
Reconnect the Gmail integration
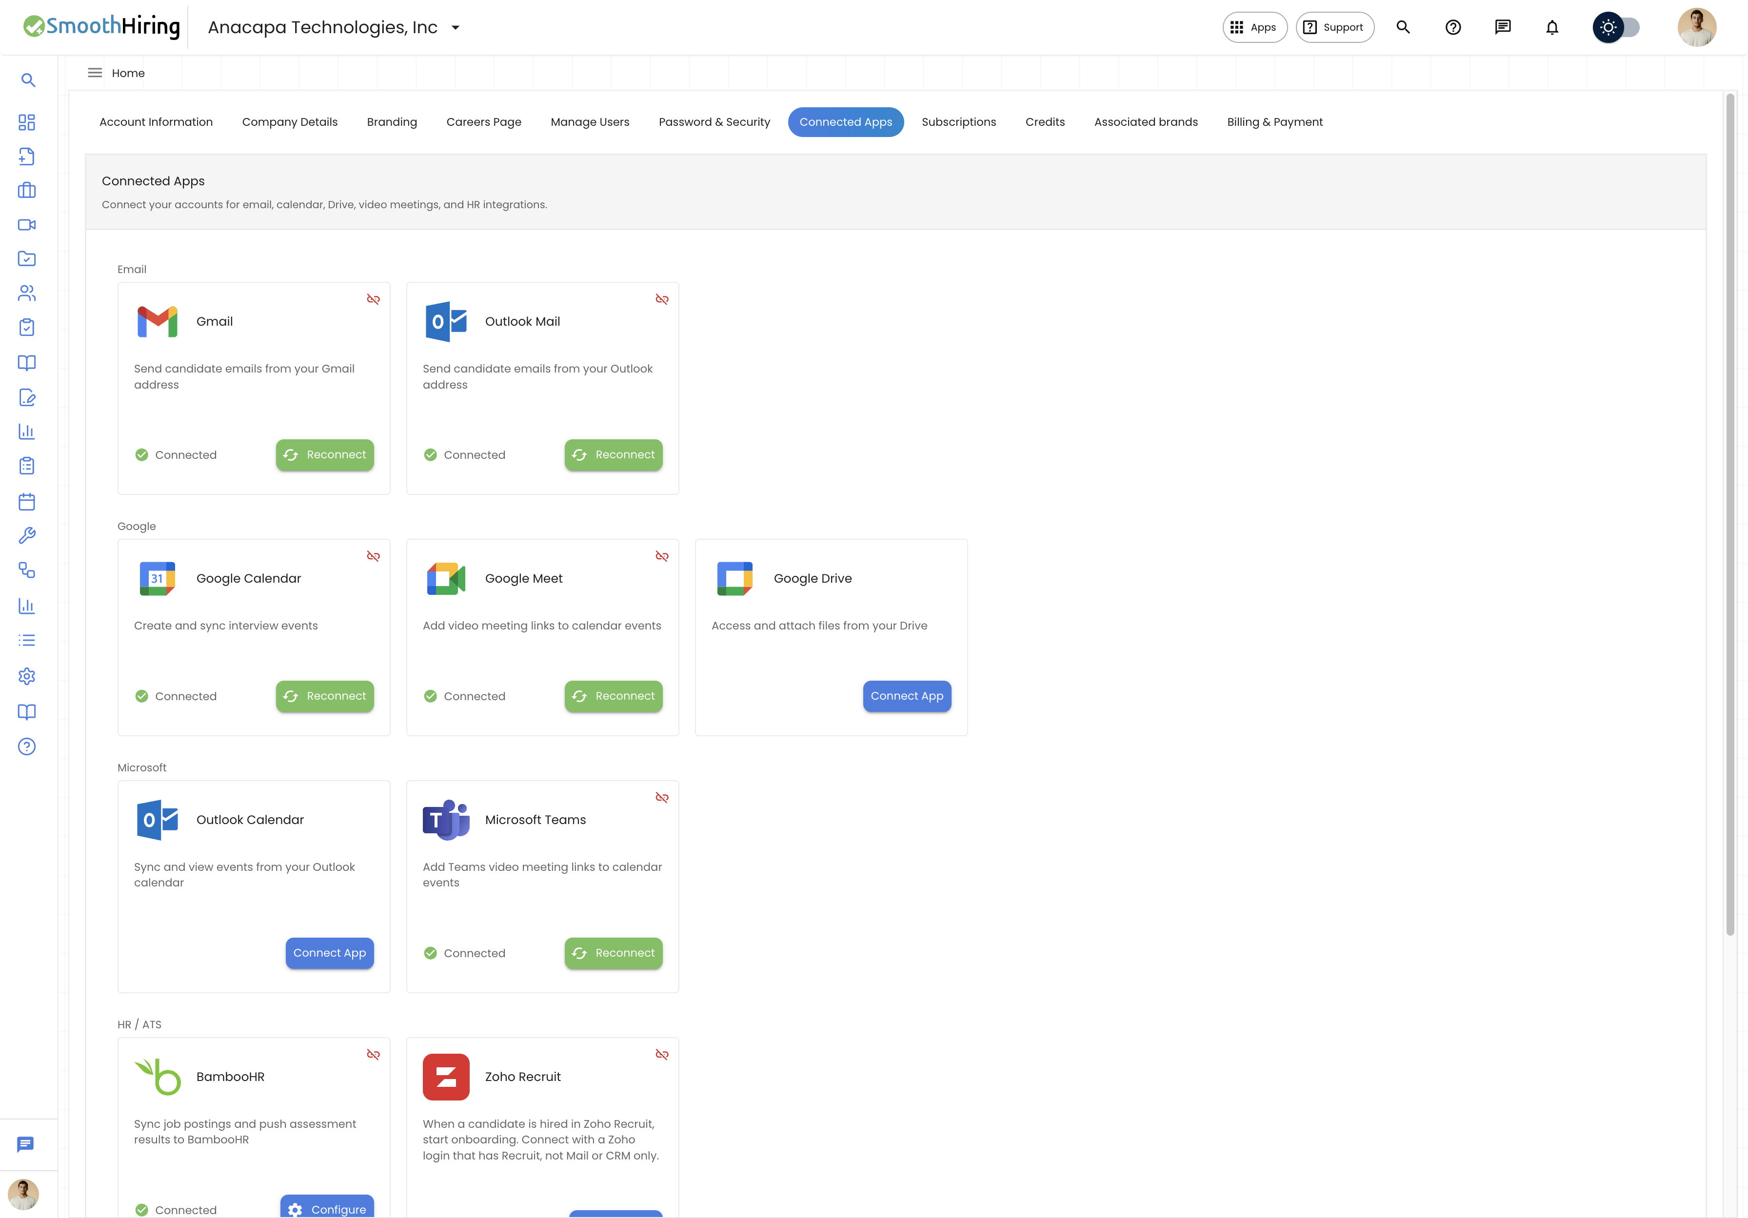325,454
